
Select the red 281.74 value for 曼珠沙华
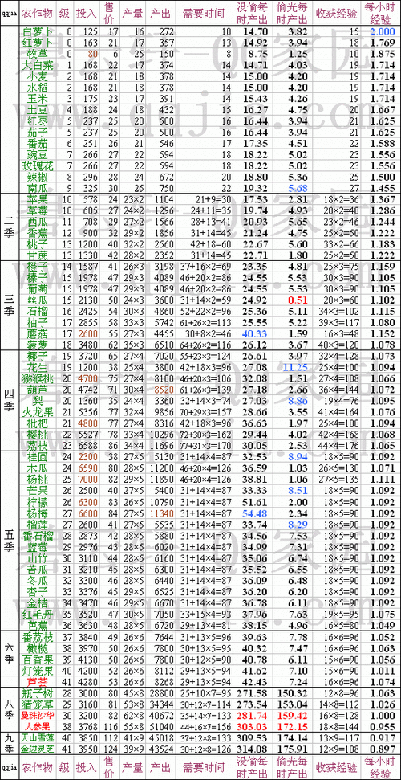tap(254, 715)
